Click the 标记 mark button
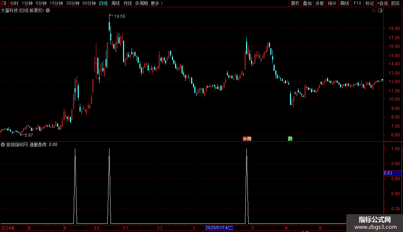The width and height of the screenshot is (403, 232). pyautogui.click(x=369, y=3)
